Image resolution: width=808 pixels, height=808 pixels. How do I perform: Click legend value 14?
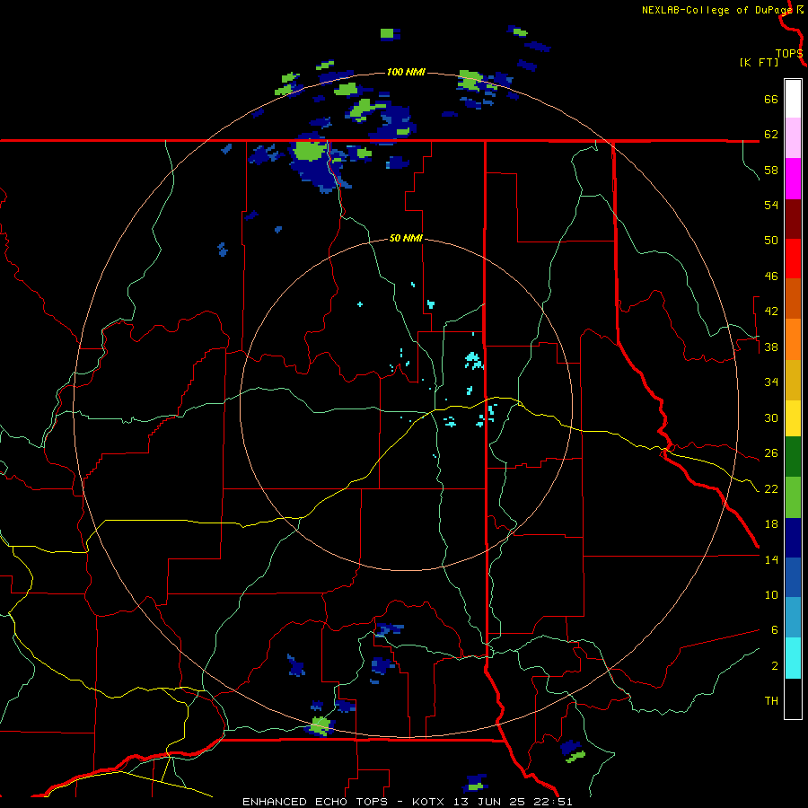point(771,559)
